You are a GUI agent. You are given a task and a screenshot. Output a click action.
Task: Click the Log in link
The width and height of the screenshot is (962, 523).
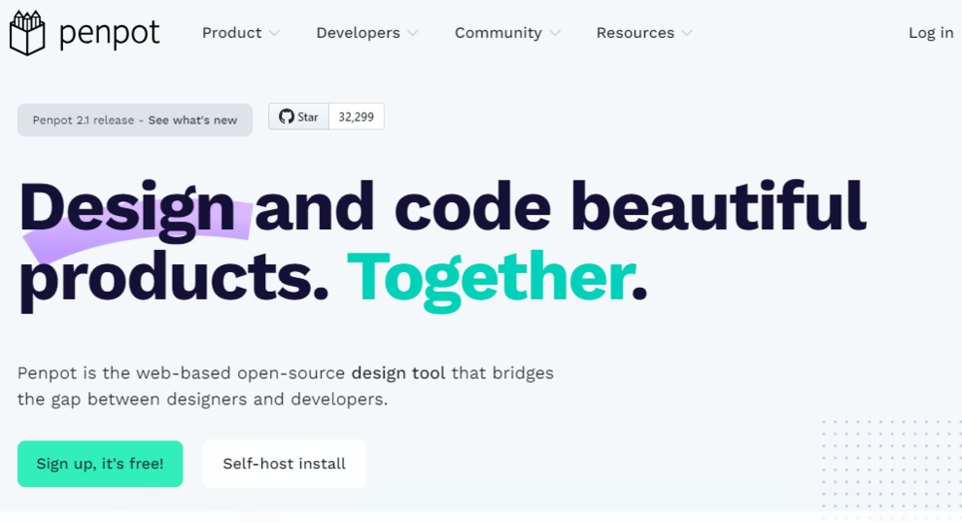[930, 33]
